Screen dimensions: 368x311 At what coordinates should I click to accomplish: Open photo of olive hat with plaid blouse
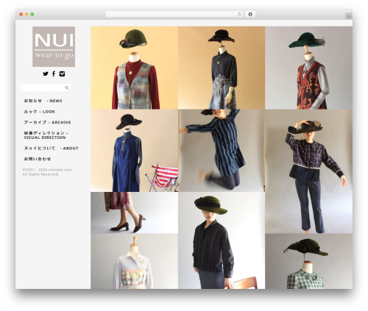(x=309, y=261)
